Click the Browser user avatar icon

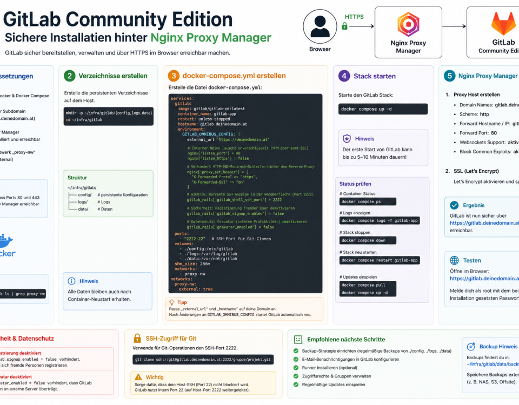[320, 26]
